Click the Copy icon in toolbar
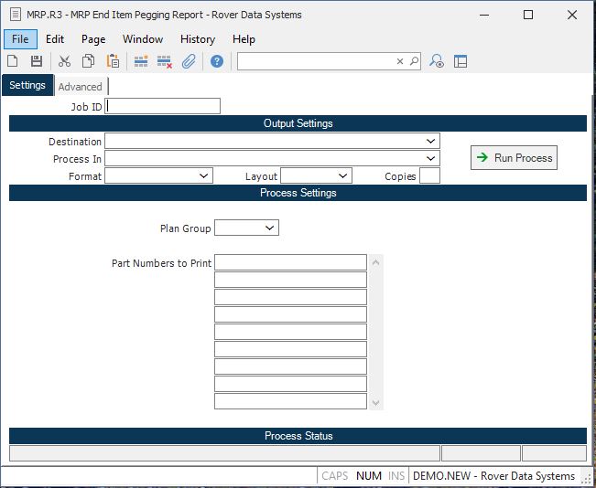 [89, 61]
